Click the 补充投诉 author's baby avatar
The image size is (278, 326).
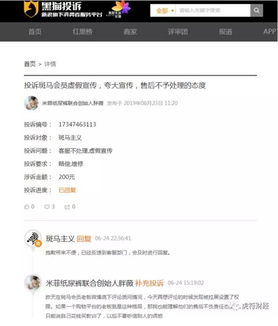(x=33, y=283)
